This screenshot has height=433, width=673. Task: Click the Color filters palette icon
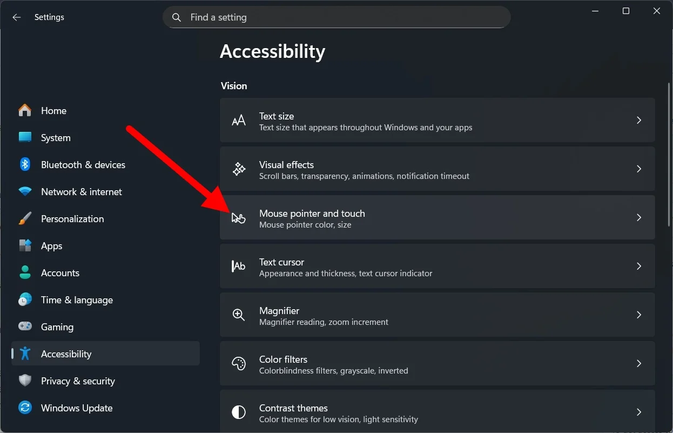[238, 363]
